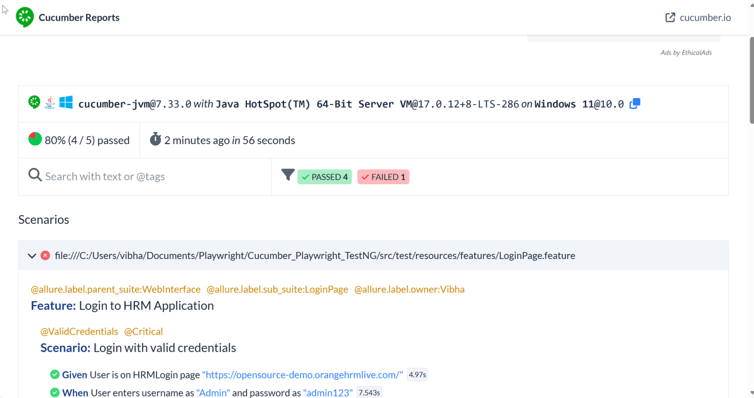
Task: Click the magnifying glass search icon
Action: click(x=35, y=175)
